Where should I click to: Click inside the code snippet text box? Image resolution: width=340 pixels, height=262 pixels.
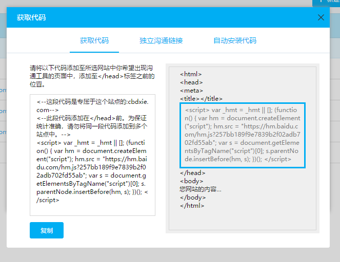(x=93, y=155)
